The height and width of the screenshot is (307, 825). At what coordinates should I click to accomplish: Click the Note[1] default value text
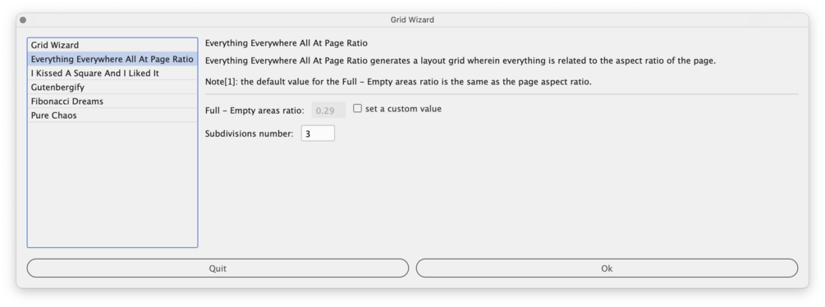398,83
